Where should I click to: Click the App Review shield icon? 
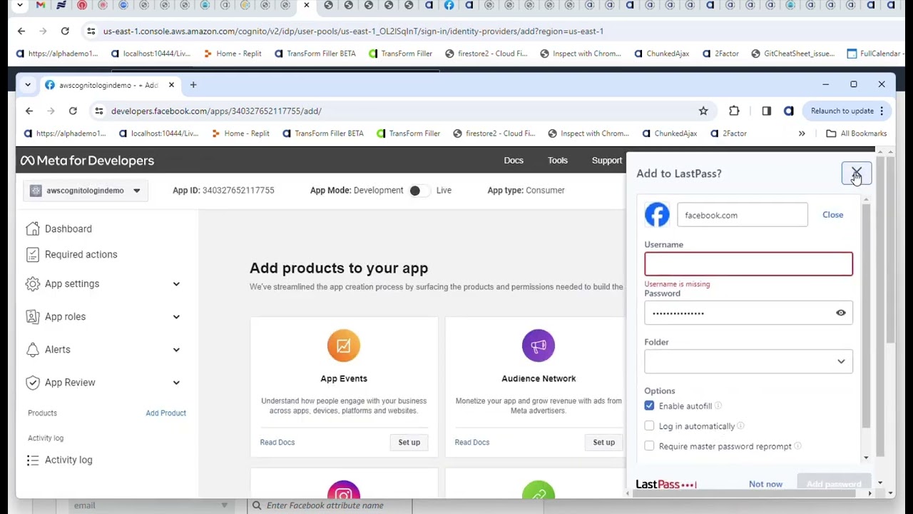point(33,382)
